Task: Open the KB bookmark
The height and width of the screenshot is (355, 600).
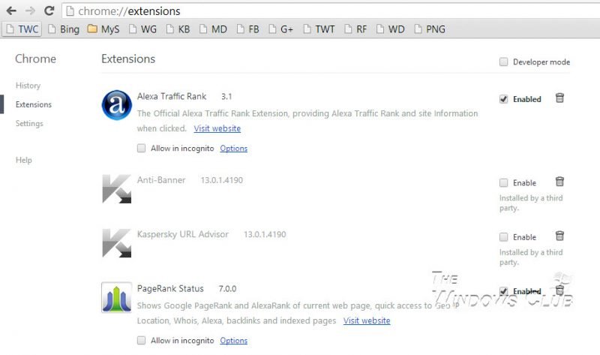Action: pyautogui.click(x=178, y=29)
